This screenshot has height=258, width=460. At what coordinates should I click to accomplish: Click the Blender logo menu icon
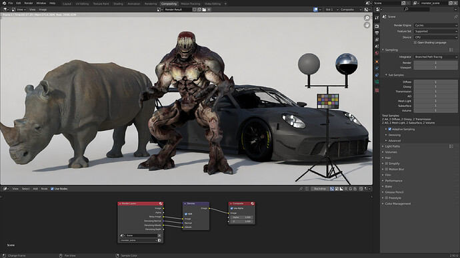pos(4,3)
